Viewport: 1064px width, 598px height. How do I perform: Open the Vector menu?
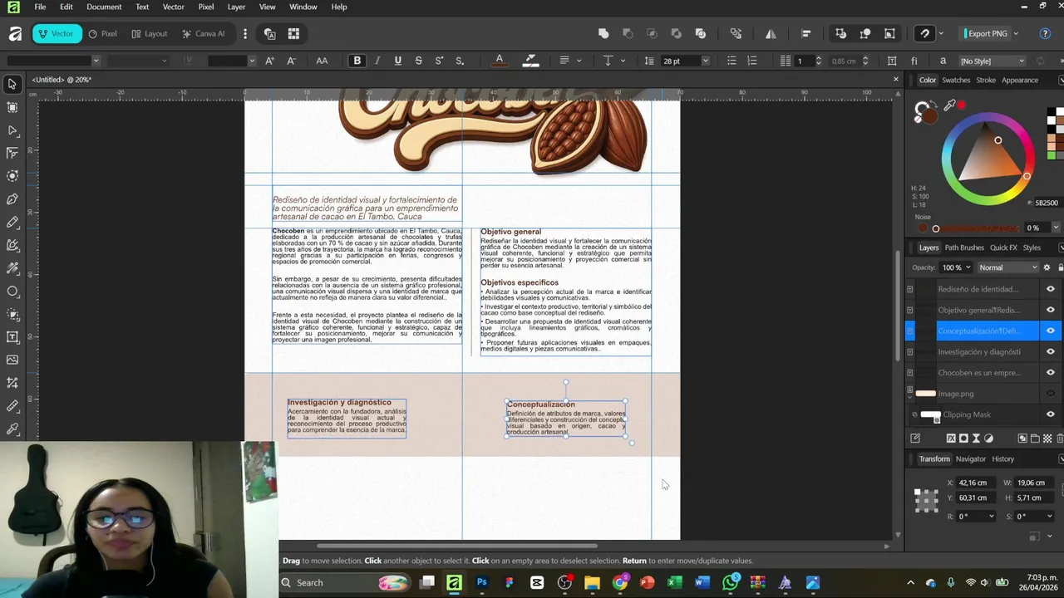click(x=173, y=7)
